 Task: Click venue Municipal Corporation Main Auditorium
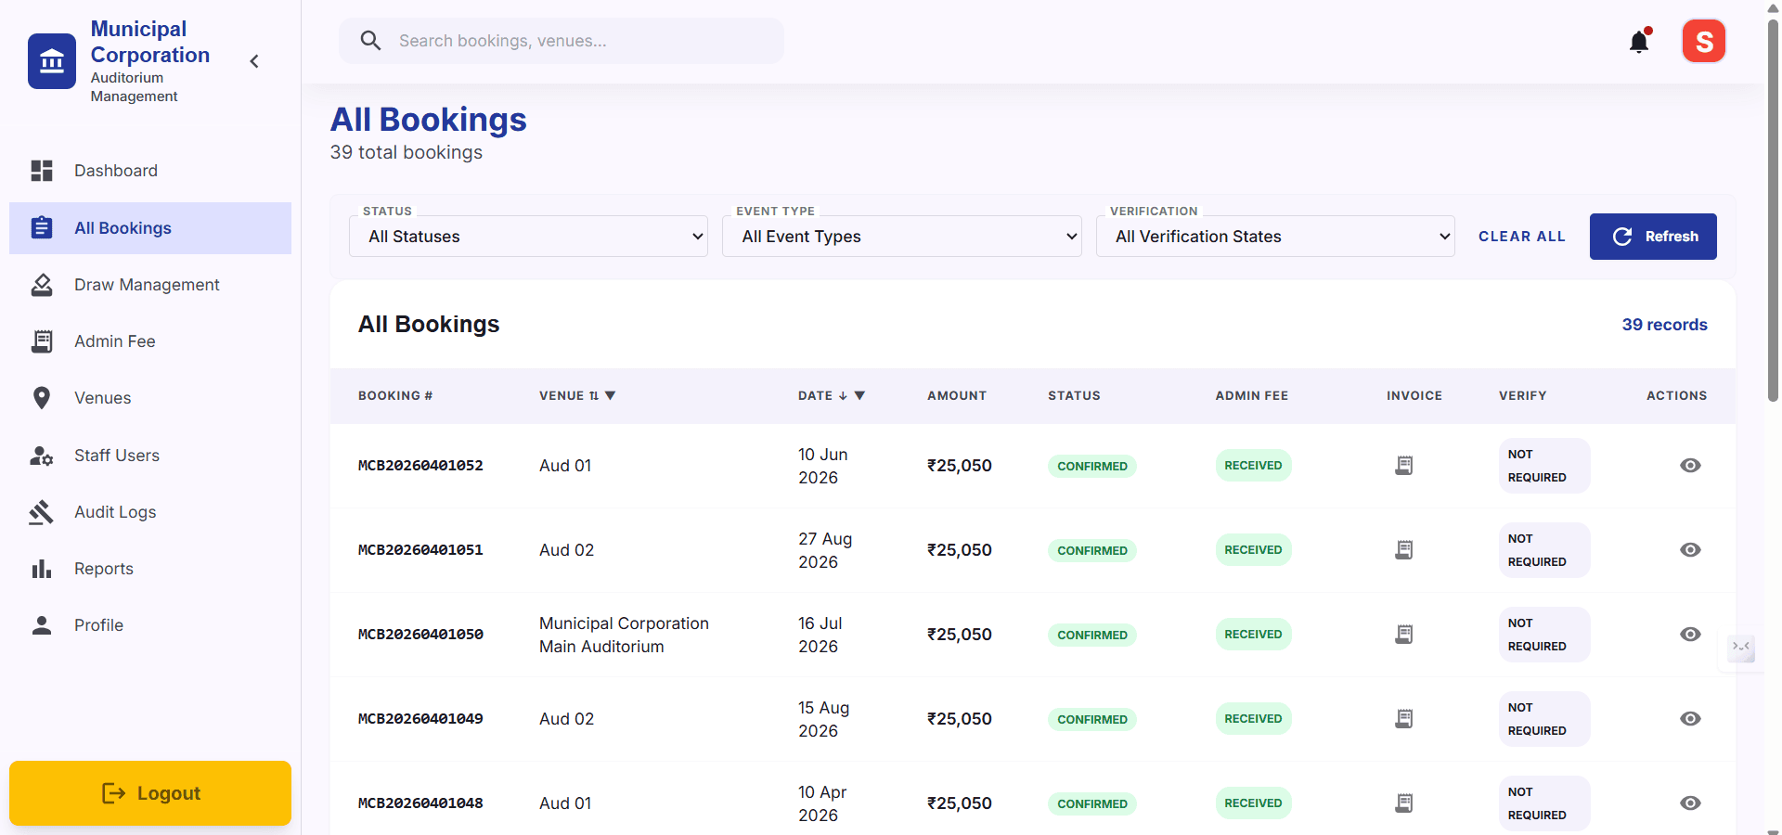point(624,635)
